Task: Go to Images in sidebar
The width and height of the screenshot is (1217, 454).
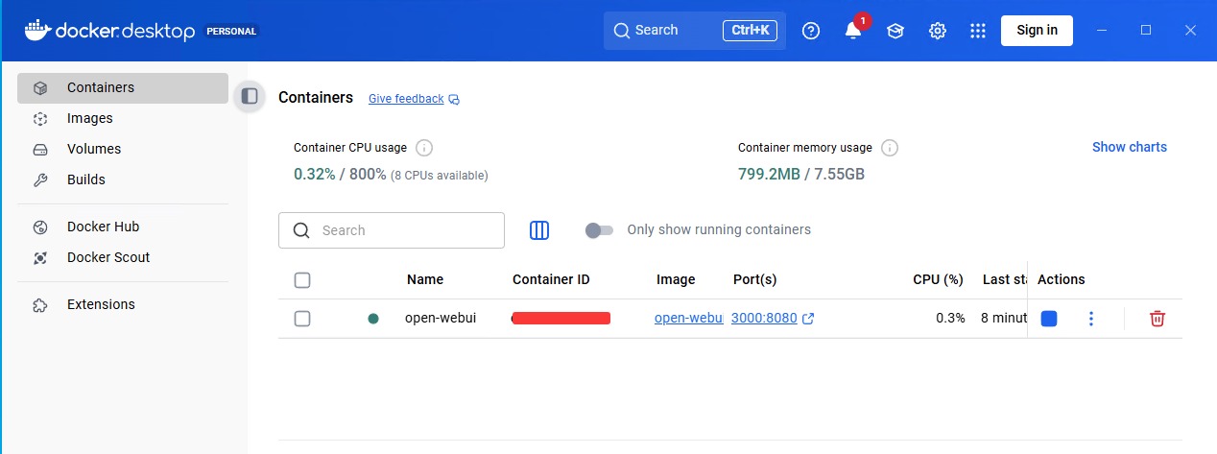Action: pyautogui.click(x=89, y=118)
